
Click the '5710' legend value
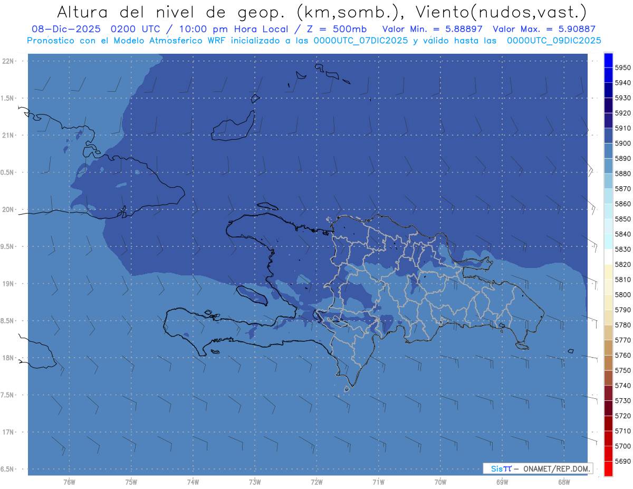click(x=623, y=431)
